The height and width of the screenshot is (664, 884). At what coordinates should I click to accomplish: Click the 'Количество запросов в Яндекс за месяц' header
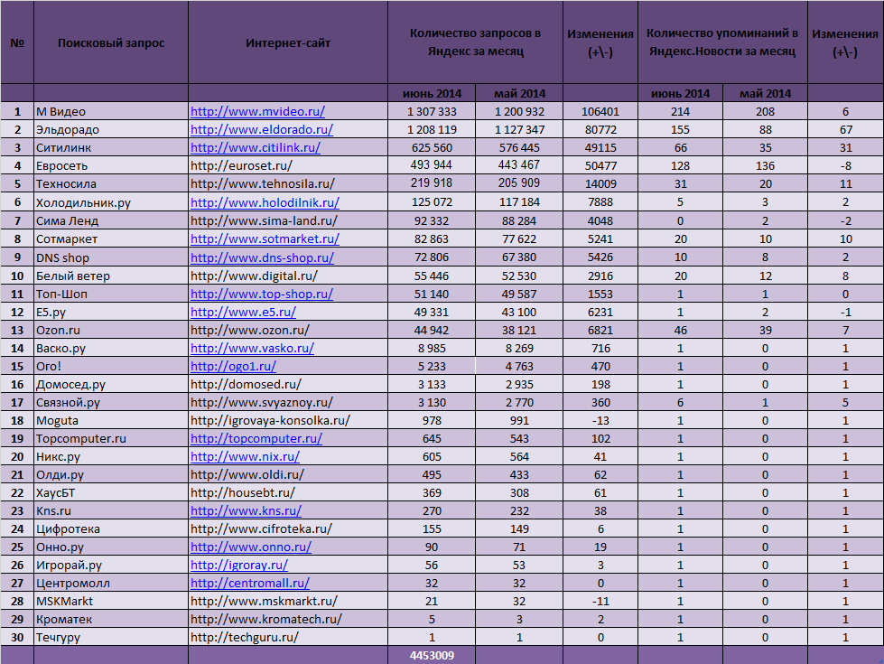[475, 42]
